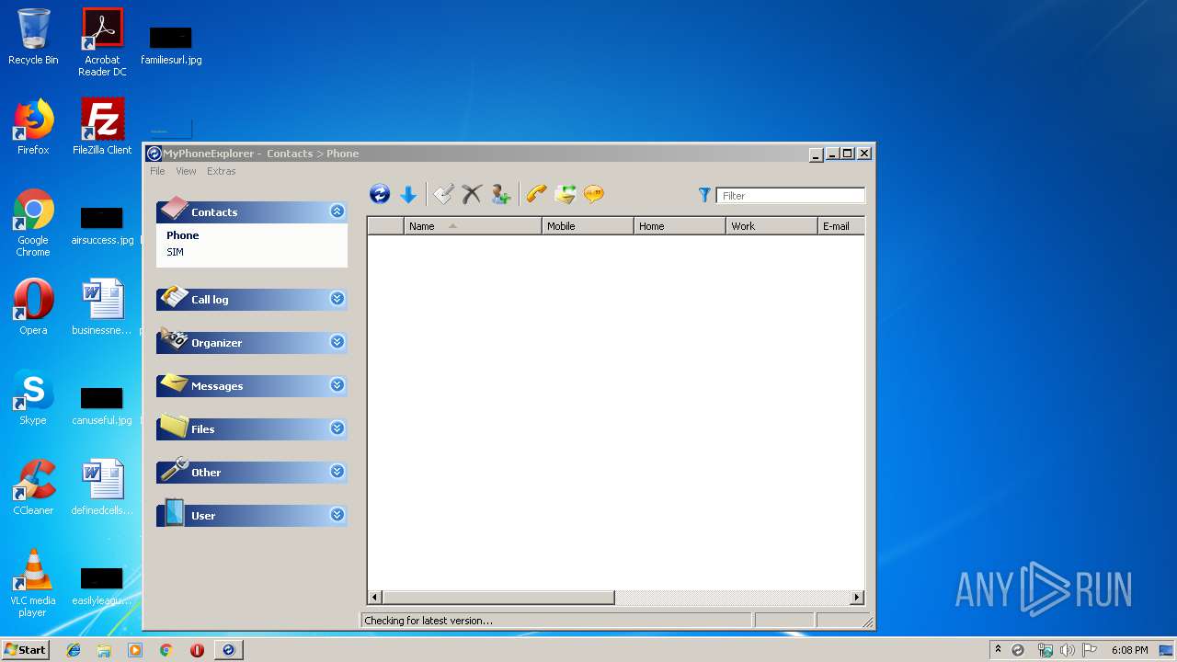The width and height of the screenshot is (1177, 662).
Task: Click the Other tools sidebar icon
Action: 174,469
